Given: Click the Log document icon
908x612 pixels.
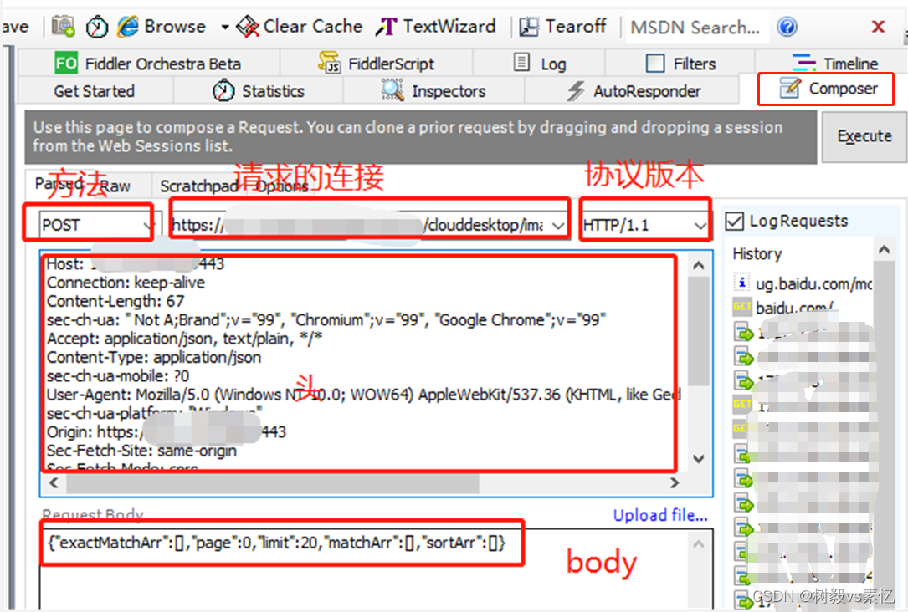Looking at the screenshot, I should (521, 62).
